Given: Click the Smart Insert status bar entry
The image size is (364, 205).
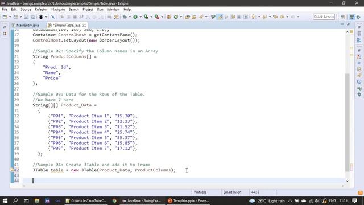Looking at the screenshot, I should pyautogui.click(x=232, y=192).
